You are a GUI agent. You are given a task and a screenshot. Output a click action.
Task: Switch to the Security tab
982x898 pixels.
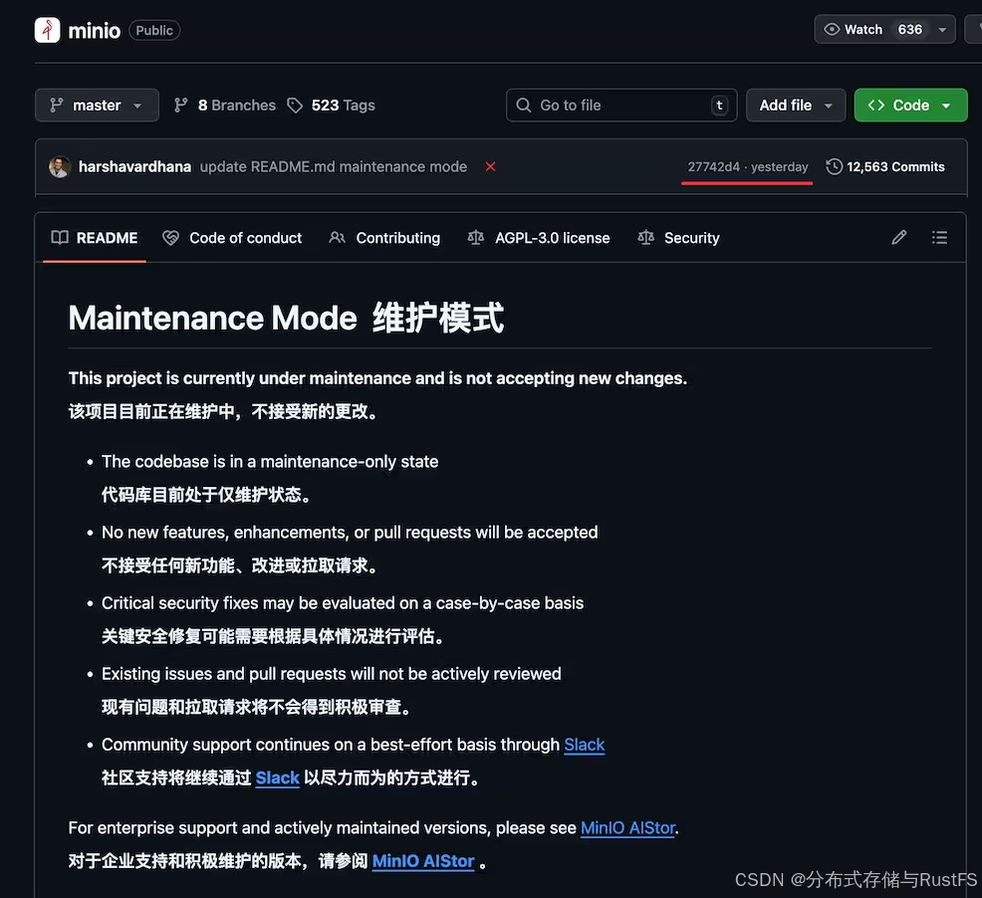tap(679, 238)
